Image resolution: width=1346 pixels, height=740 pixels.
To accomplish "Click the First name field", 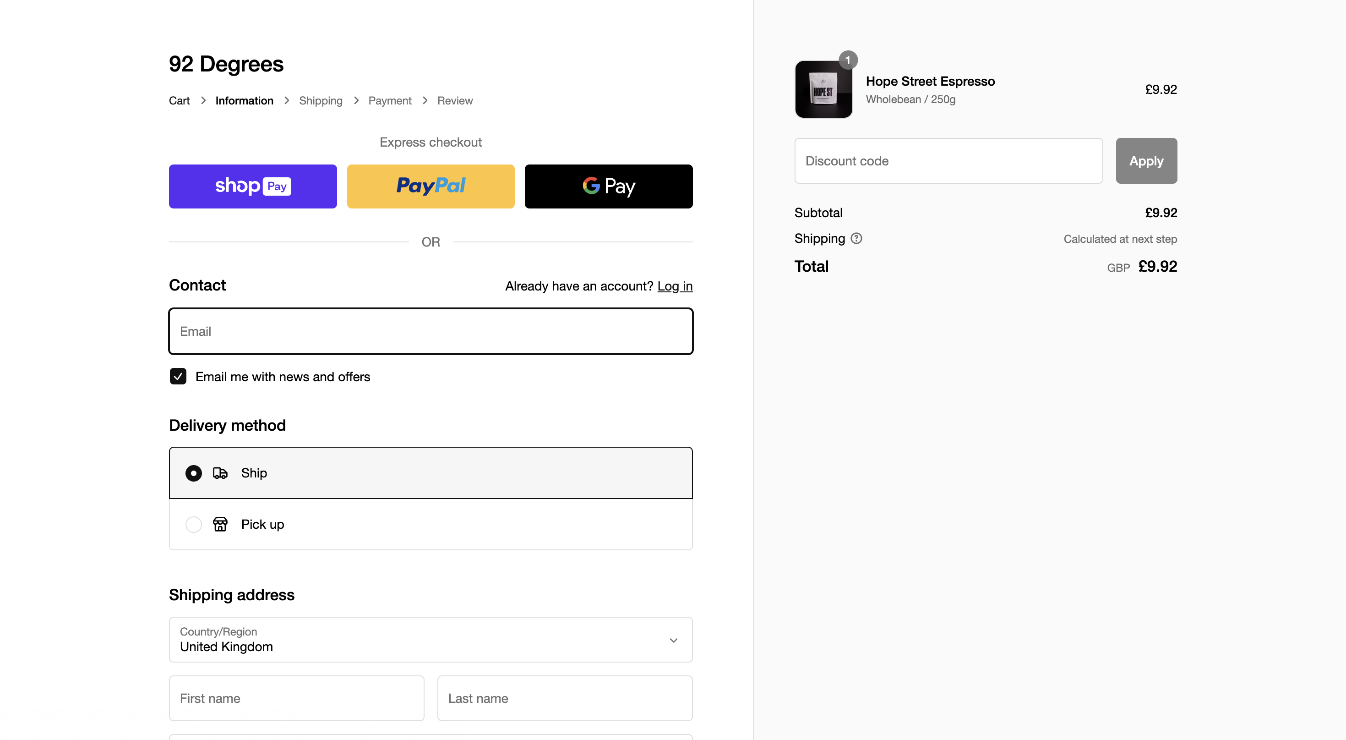I will tap(296, 698).
